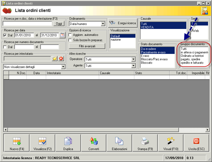Screen dimensions: 212x162
Task: Select Evaso in Stato documento list
Action: pos(145,56)
